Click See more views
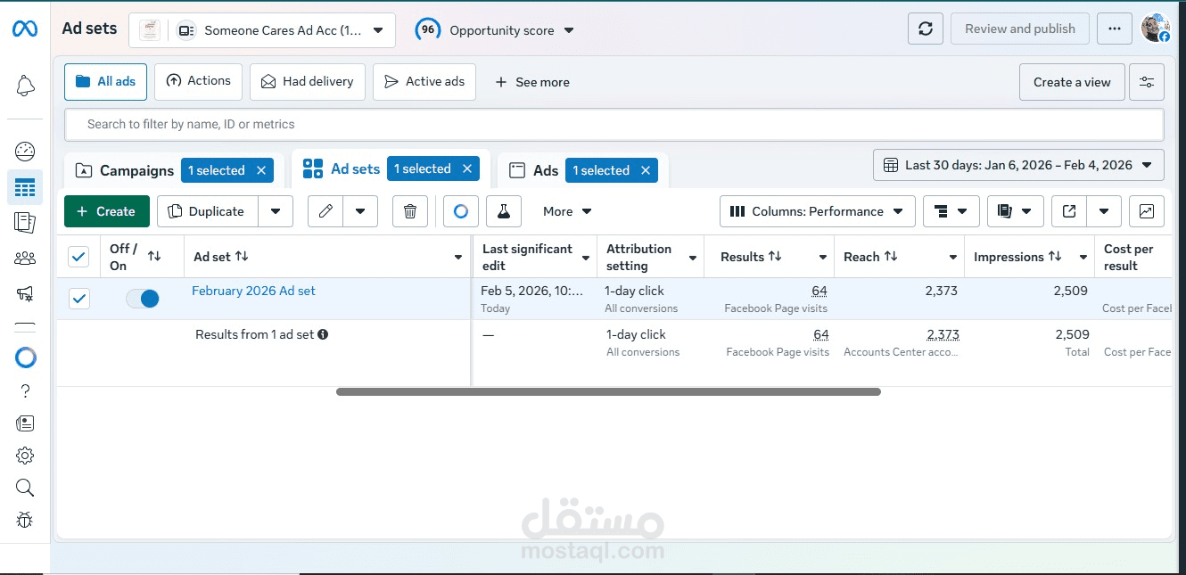 [x=531, y=82]
